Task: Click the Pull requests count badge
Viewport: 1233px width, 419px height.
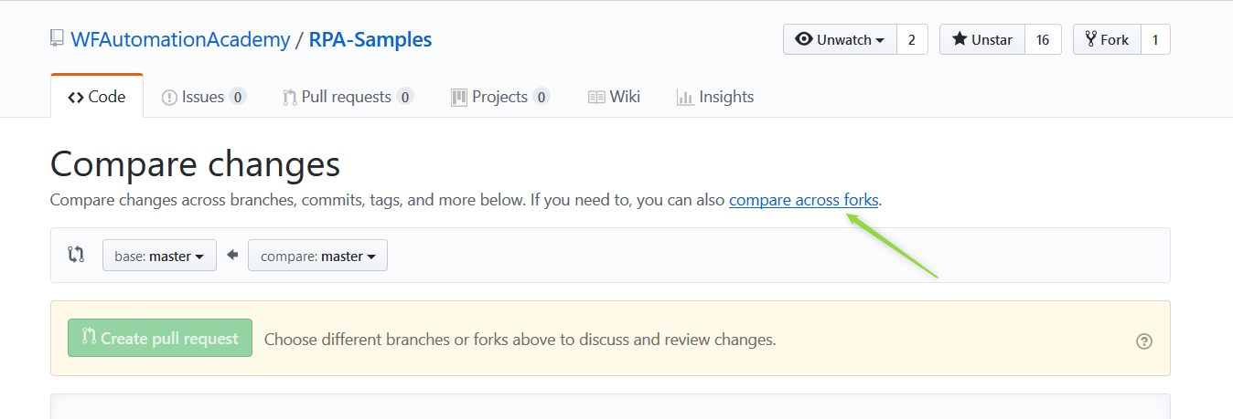Action: click(x=405, y=97)
